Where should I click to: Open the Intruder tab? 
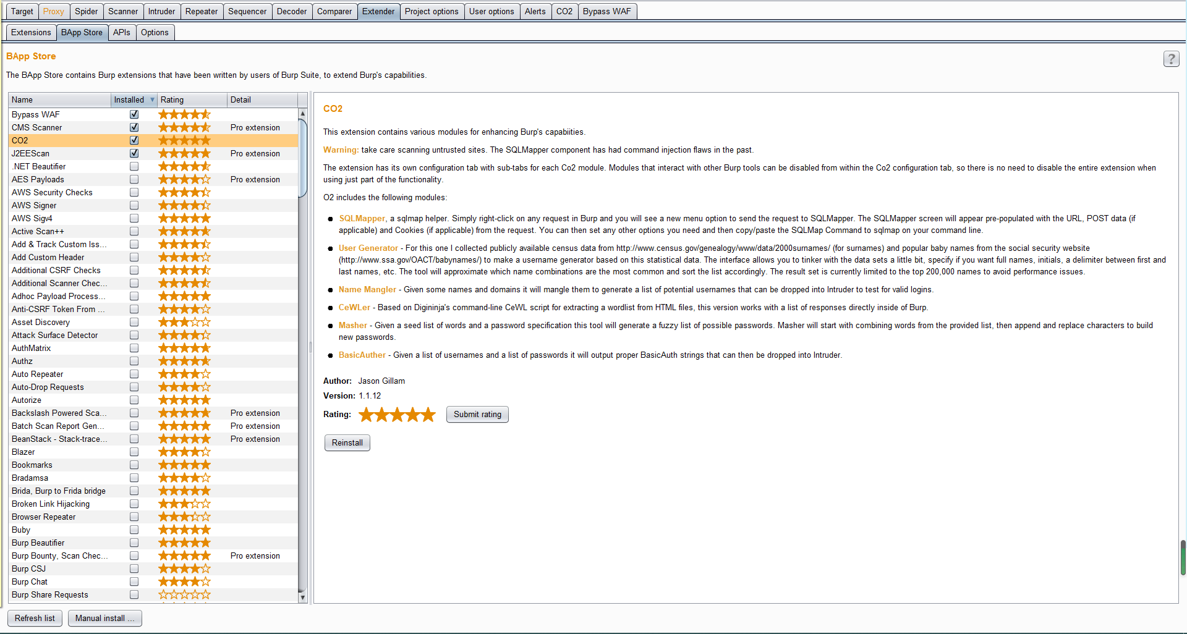pyautogui.click(x=161, y=11)
